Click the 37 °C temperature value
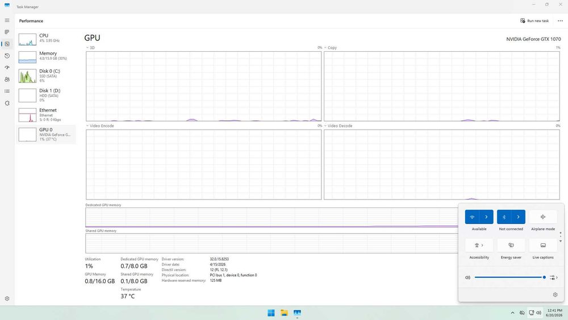 (x=127, y=296)
